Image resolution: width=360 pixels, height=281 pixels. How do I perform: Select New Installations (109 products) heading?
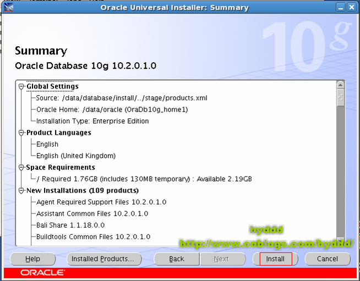(x=83, y=191)
